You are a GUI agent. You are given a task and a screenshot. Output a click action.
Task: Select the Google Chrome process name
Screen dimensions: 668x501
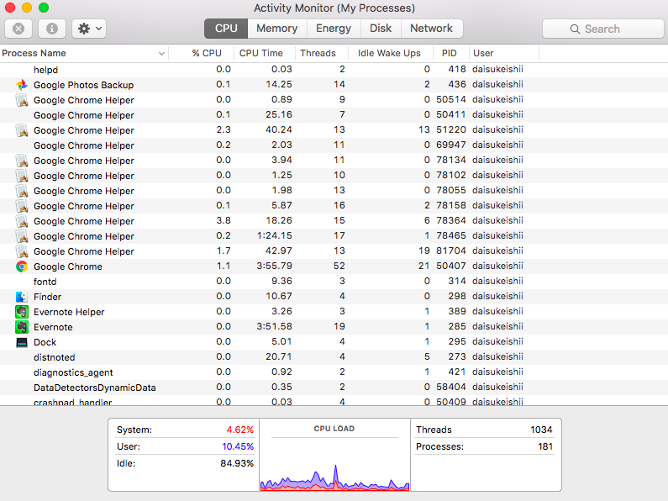68,266
